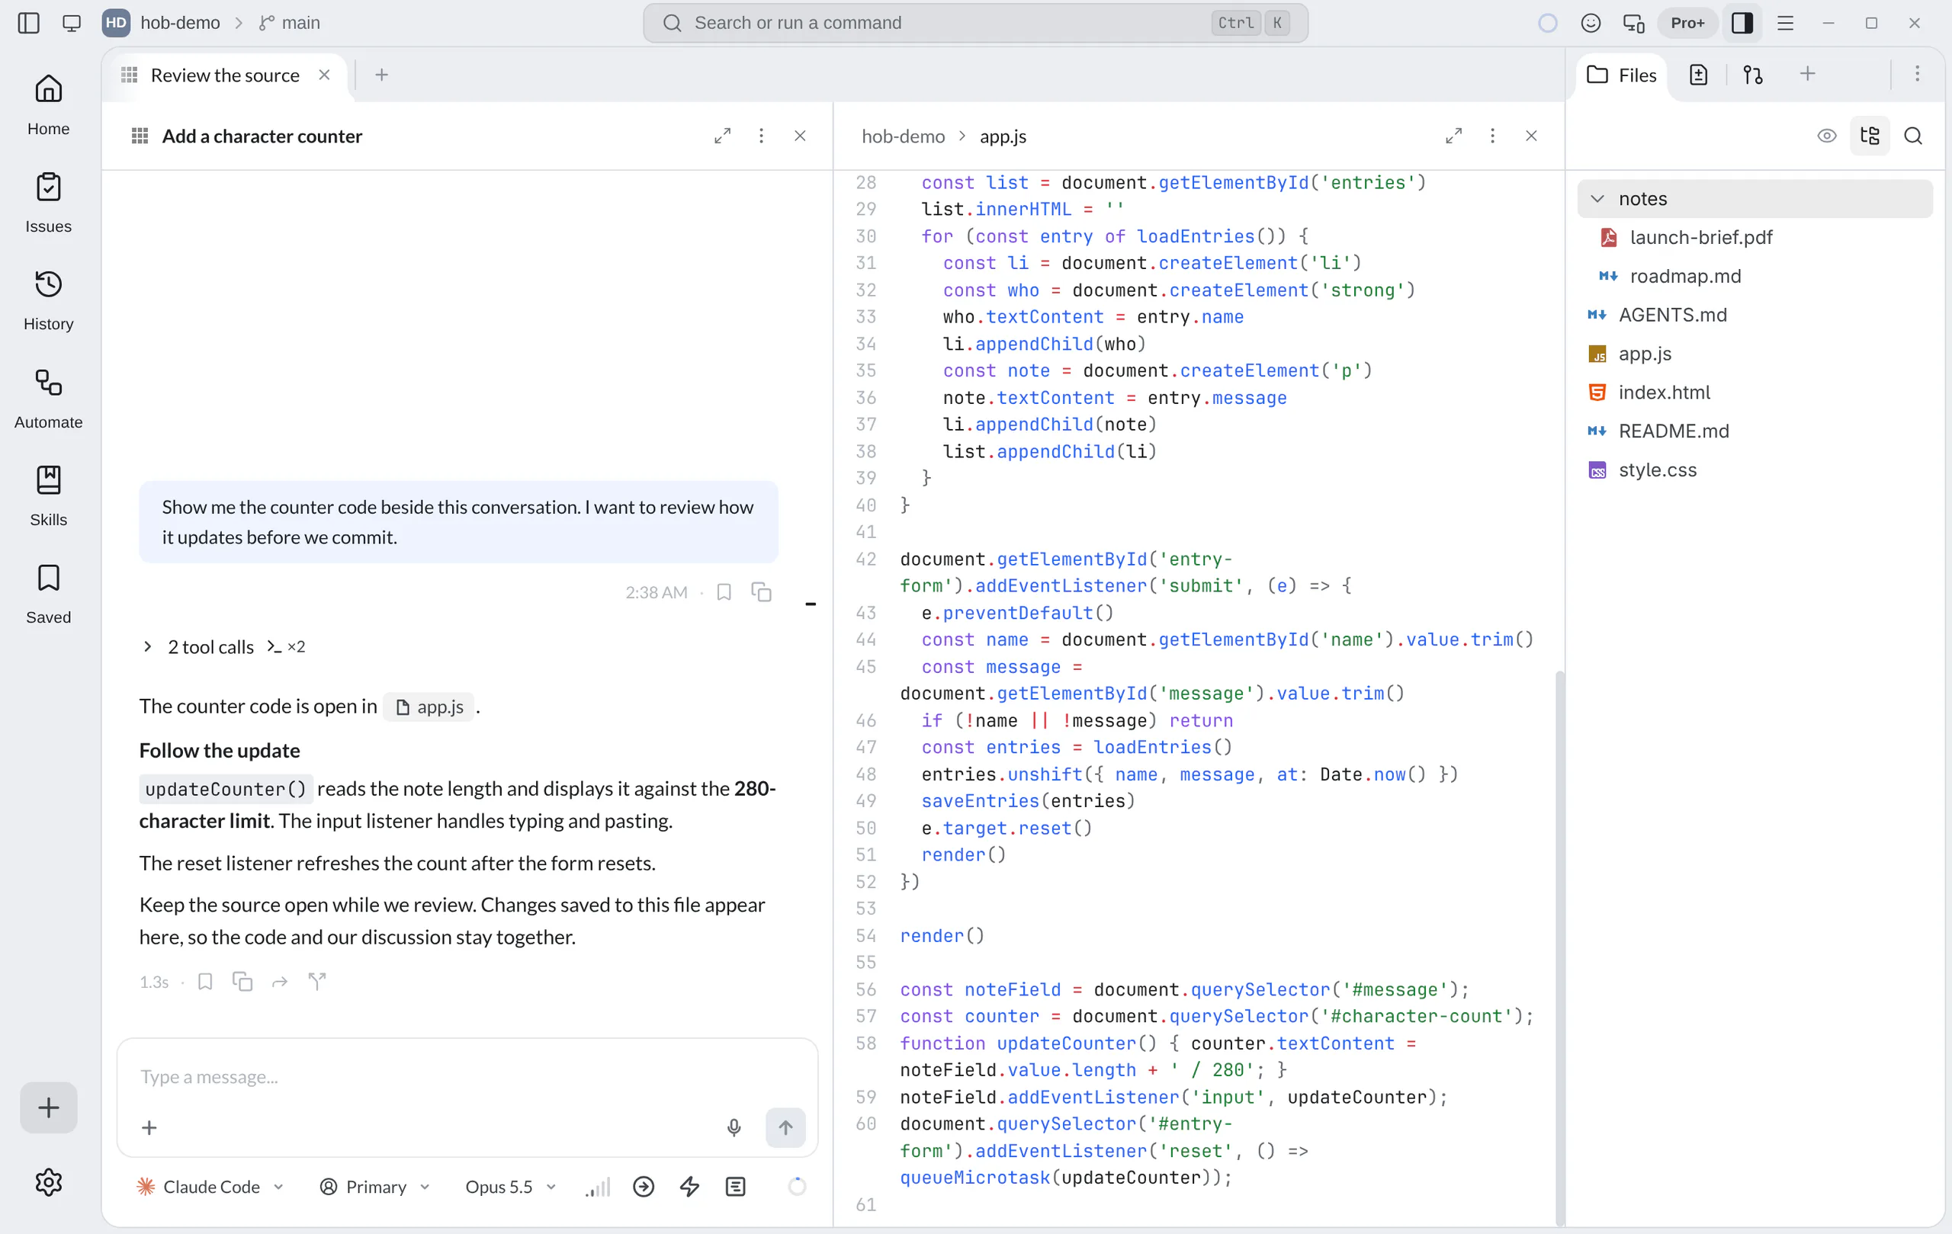Screen dimensions: 1952x1234
Task: Toggle the eye visibility icon in Files
Action: [x=1826, y=136]
